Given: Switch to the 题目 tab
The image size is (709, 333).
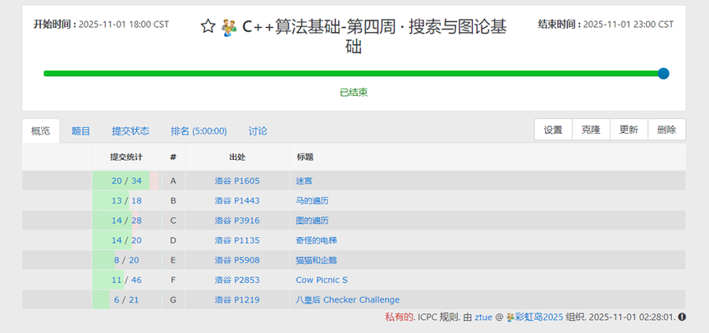Looking at the screenshot, I should coord(81,130).
